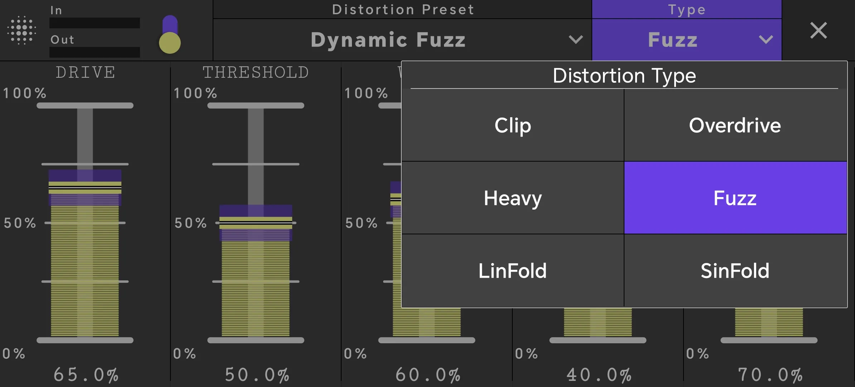
Task: Click the In level meter bar
Action: pyautogui.click(x=95, y=23)
